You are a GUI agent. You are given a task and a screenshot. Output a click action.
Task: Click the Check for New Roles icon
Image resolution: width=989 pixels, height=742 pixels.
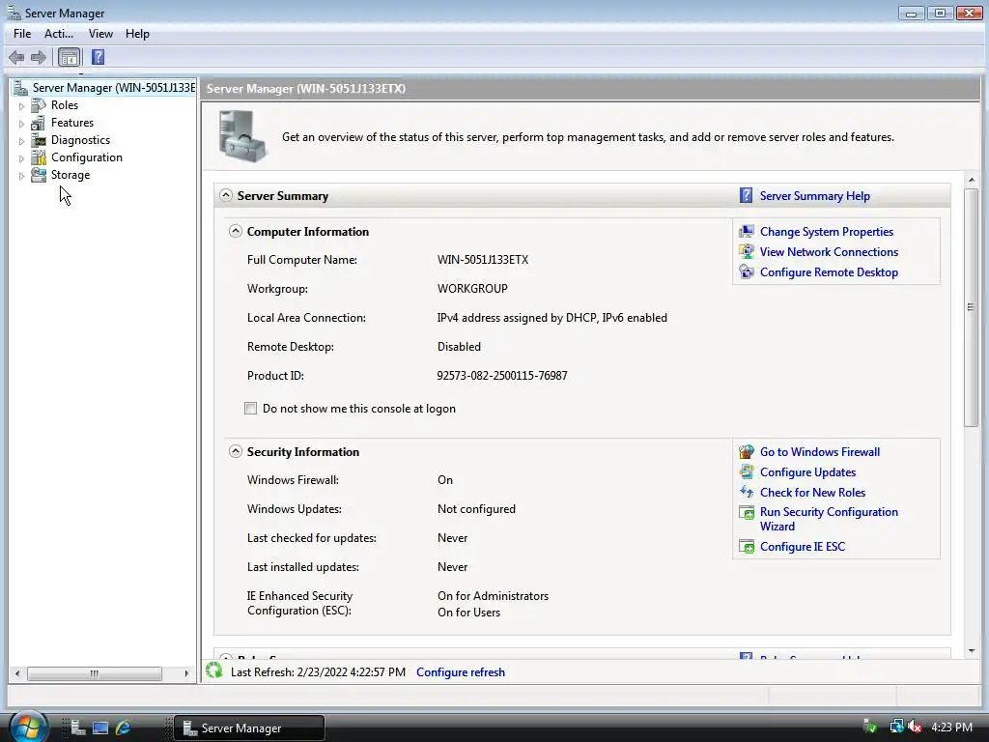click(747, 492)
